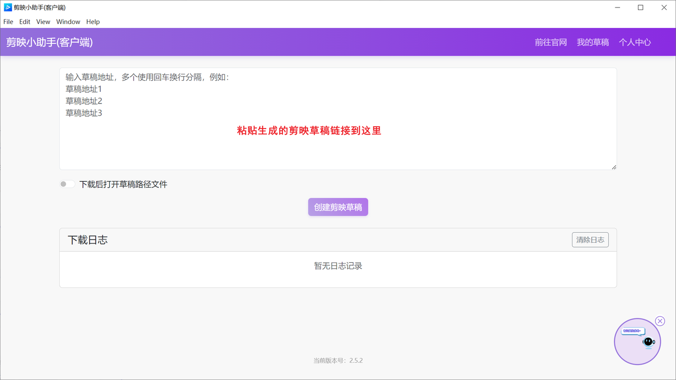Go to 前往官网 link

[x=551, y=42]
